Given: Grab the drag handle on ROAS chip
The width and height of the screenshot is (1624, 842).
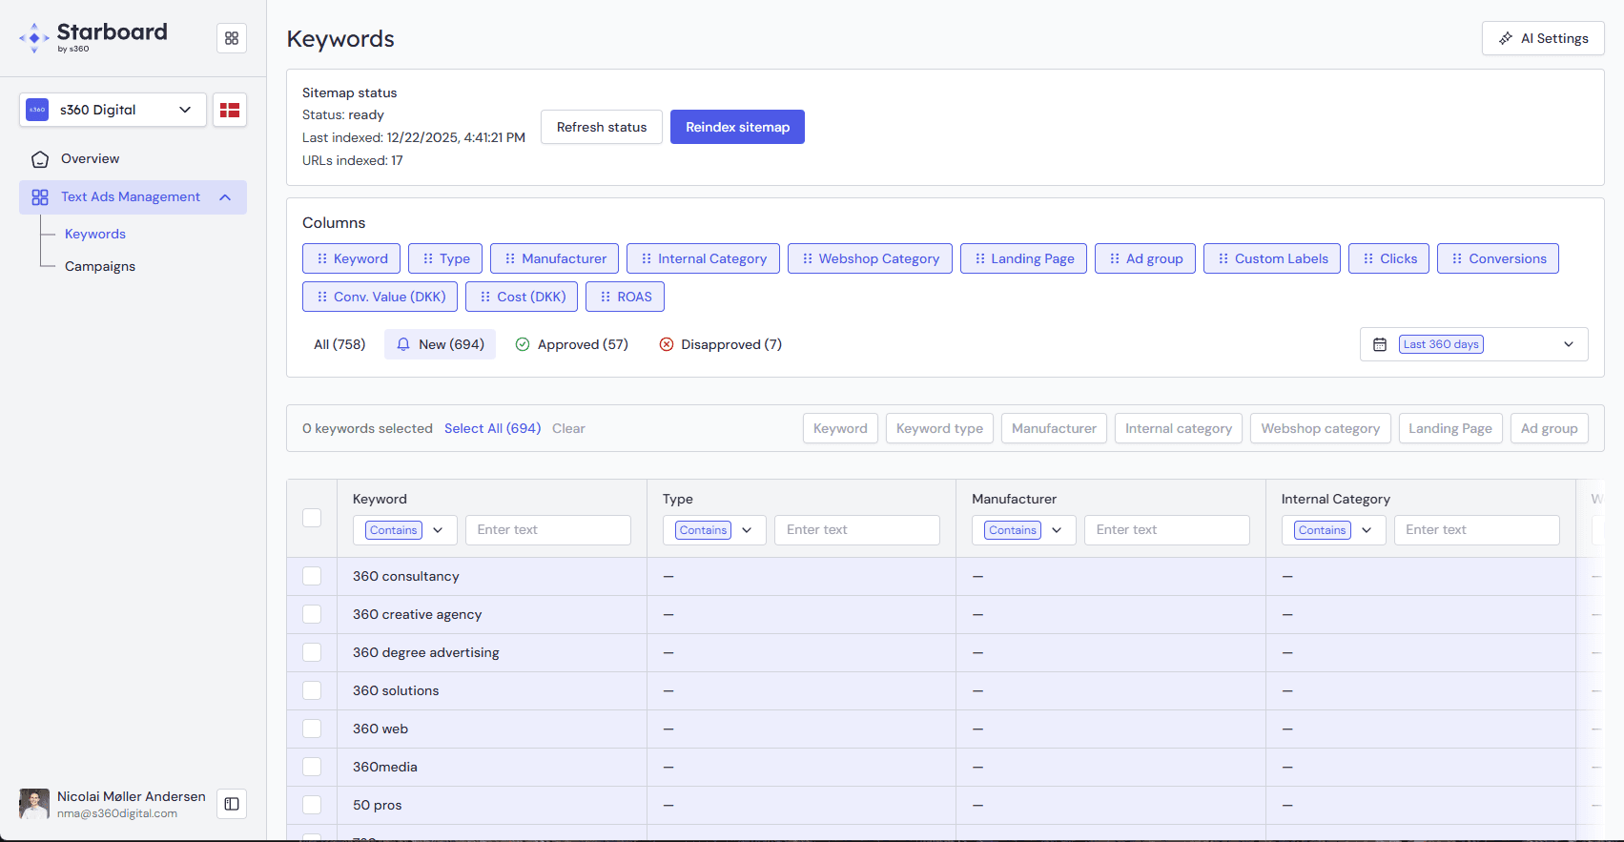Looking at the screenshot, I should pyautogui.click(x=606, y=297).
